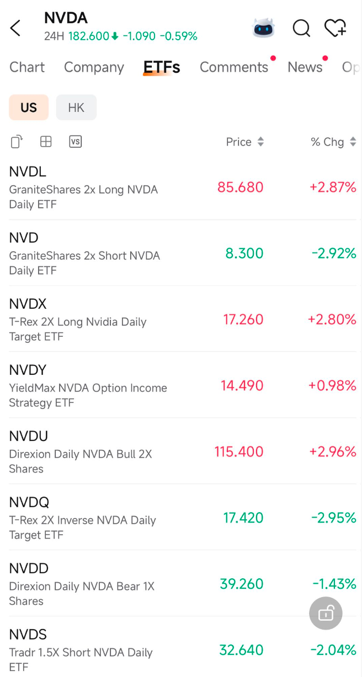Tap the search magnifier icon
The height and width of the screenshot is (677, 362).
pyautogui.click(x=301, y=28)
